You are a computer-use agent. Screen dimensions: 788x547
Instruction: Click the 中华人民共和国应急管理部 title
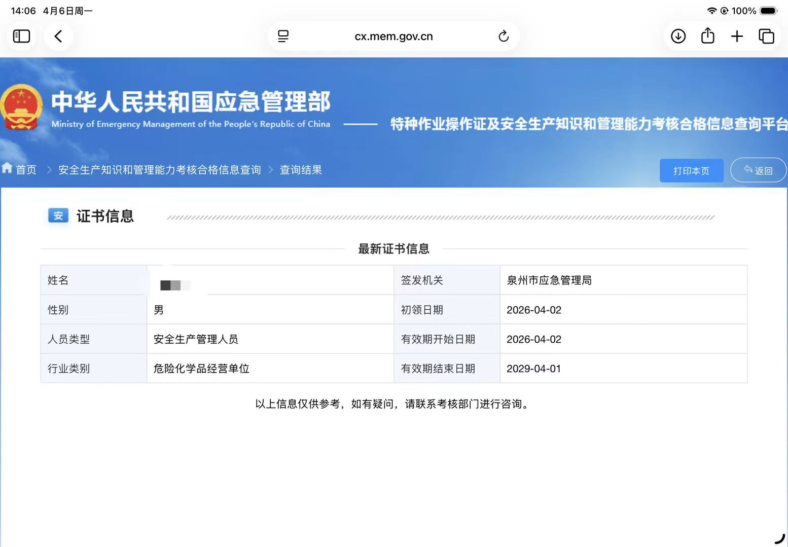pos(191,101)
